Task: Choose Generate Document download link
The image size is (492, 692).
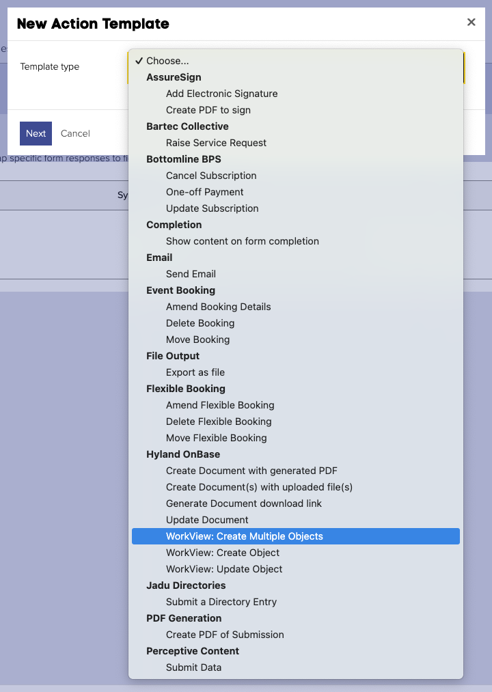Action: (x=296, y=503)
